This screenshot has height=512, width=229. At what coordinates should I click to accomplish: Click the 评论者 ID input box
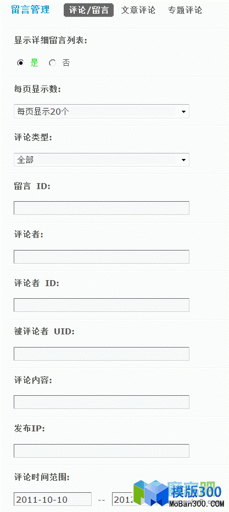click(102, 305)
